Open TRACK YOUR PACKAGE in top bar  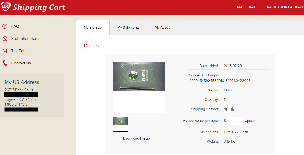point(284,7)
